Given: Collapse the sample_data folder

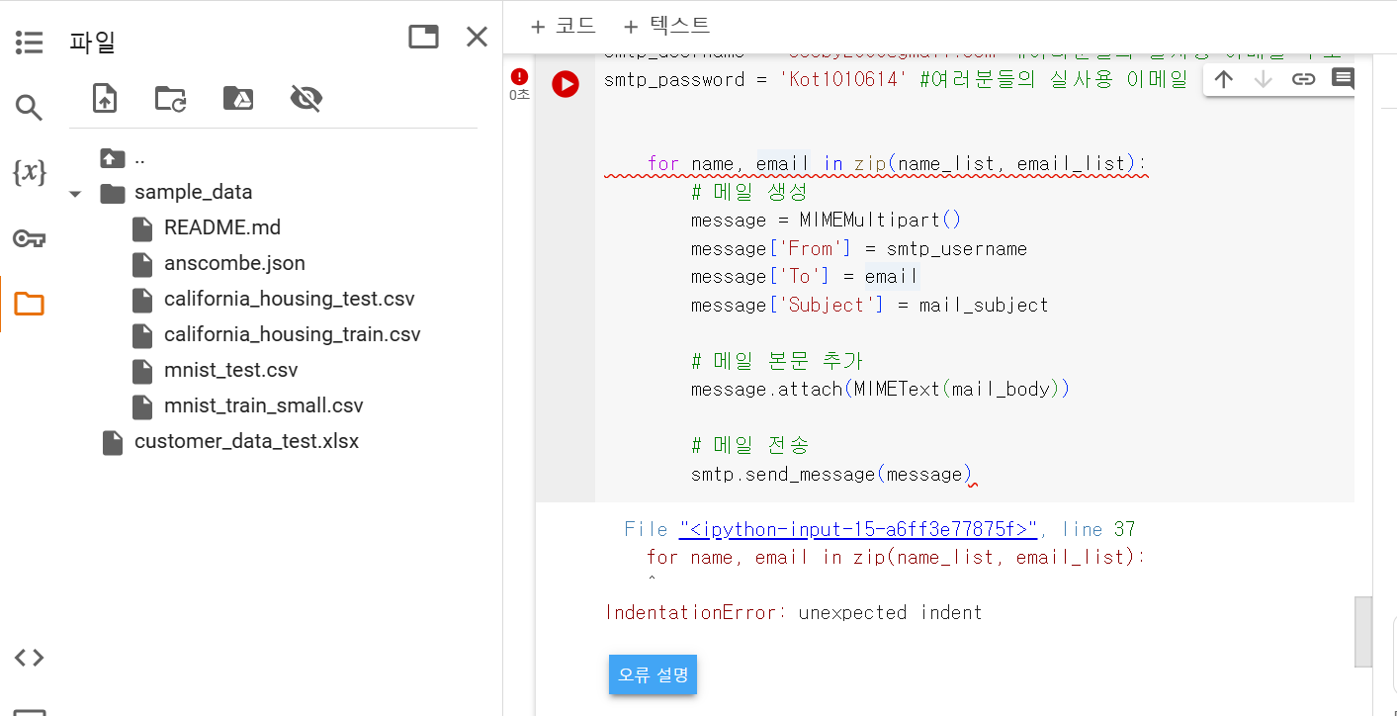Looking at the screenshot, I should click(75, 193).
